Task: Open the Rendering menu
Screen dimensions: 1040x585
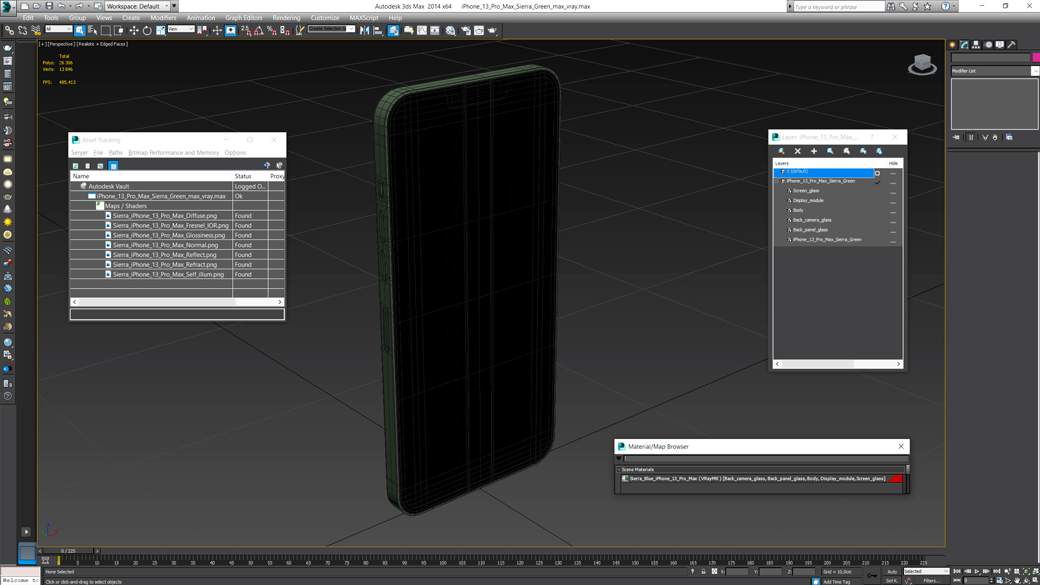Action: pyautogui.click(x=286, y=18)
